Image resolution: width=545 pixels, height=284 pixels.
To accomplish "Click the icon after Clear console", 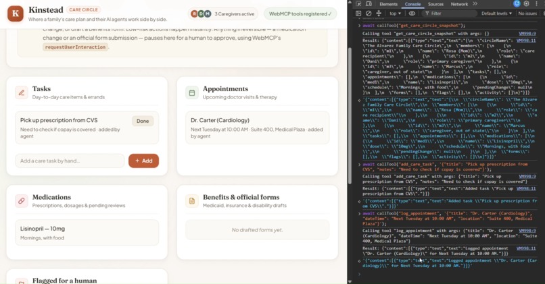I will pyautogui.click(x=379, y=13).
